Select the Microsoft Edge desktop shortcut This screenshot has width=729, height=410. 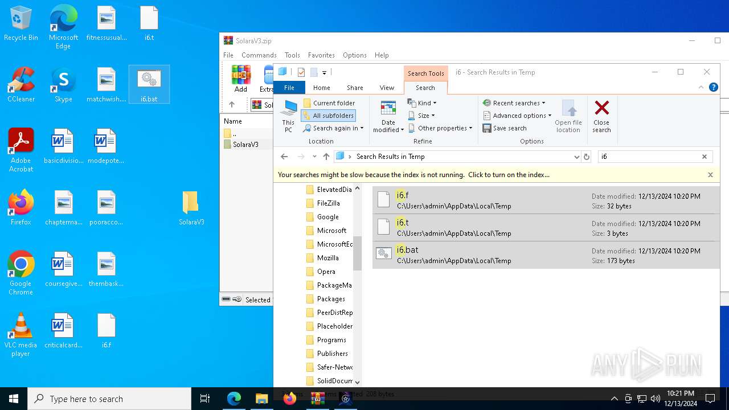click(63, 27)
